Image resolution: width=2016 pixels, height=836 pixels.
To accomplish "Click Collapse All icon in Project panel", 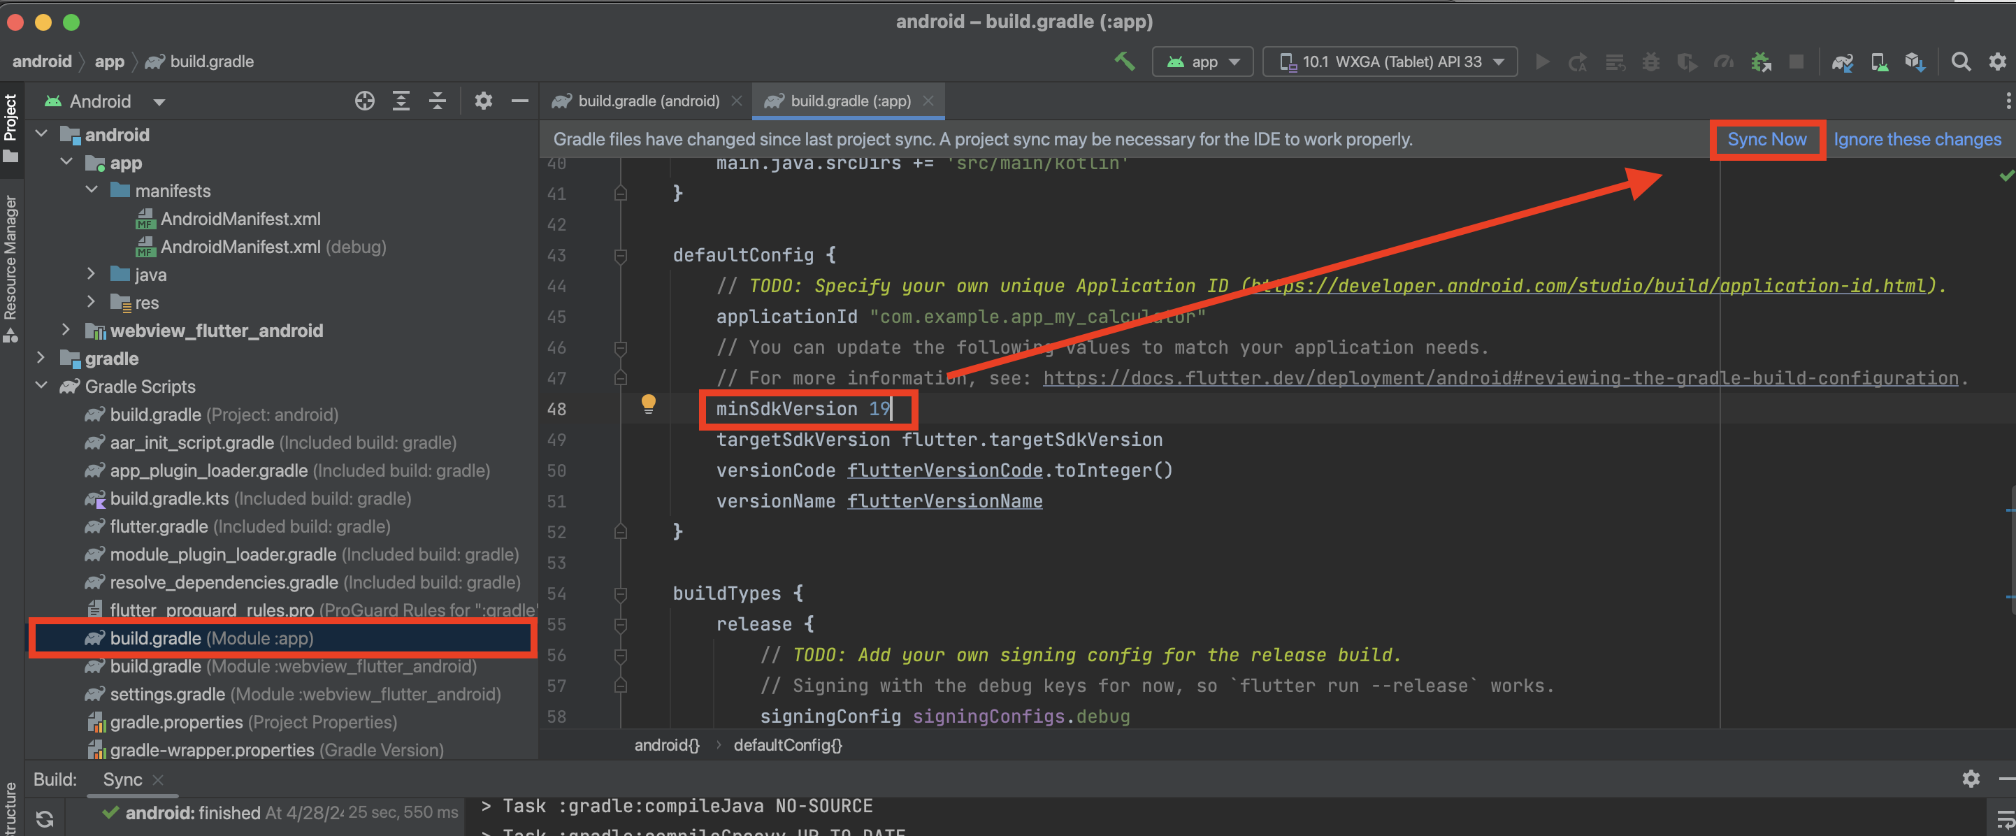I will click(x=438, y=101).
